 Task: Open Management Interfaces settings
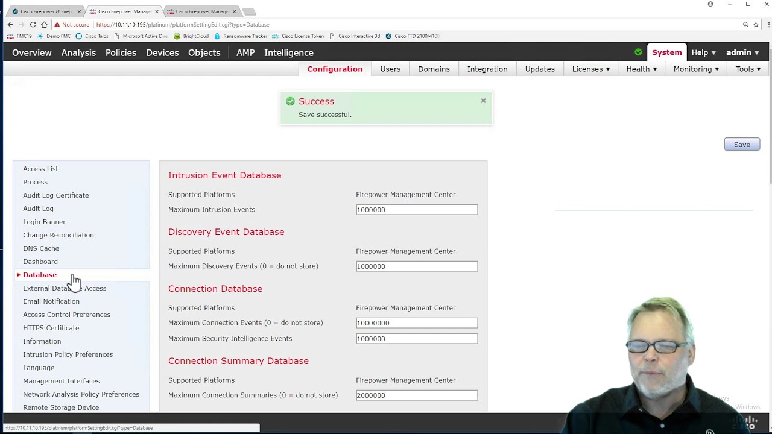click(62, 381)
